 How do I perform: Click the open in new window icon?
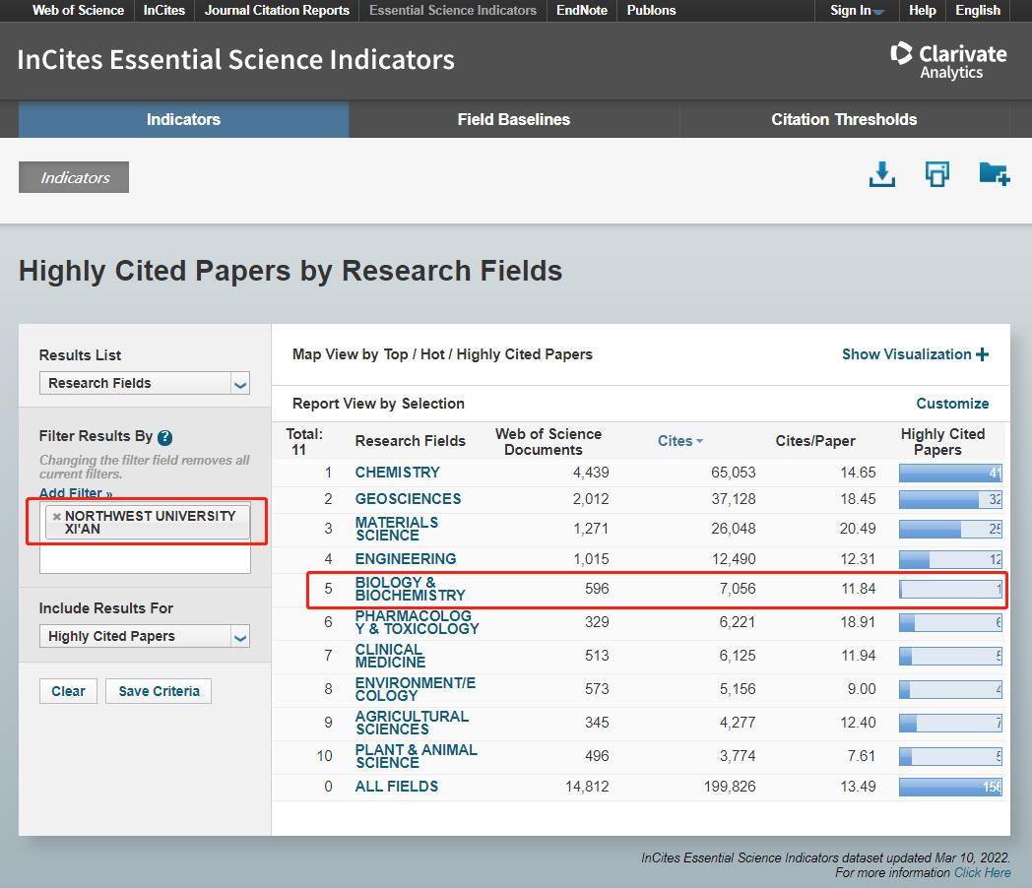936,175
